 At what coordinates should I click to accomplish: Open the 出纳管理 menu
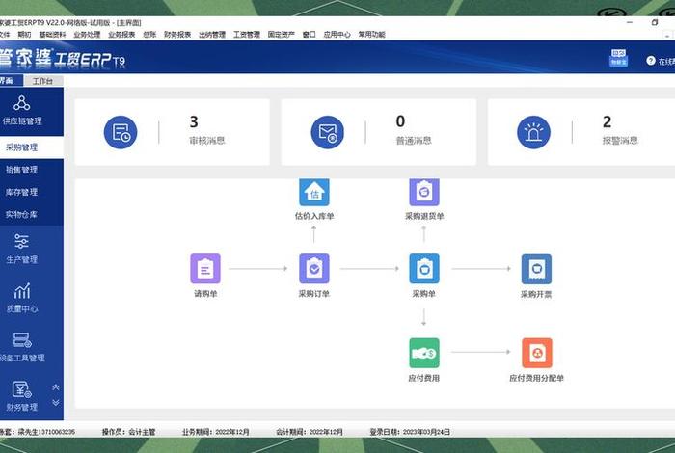click(x=212, y=35)
